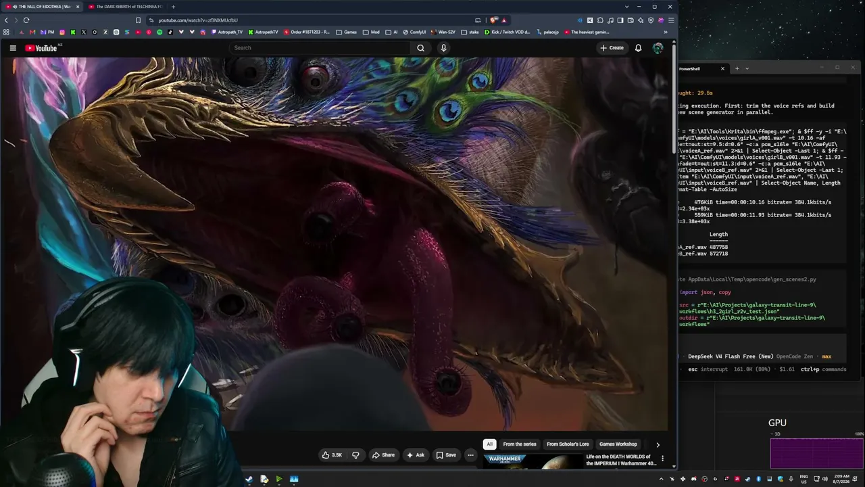Image resolution: width=865 pixels, height=487 pixels.
Task: Save the video to a playlist
Action: [446, 455]
